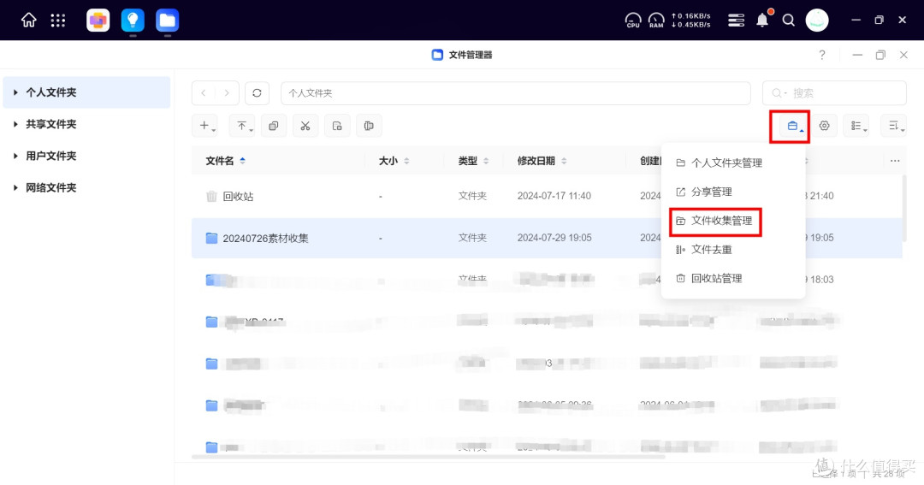Click the horizontal scrollbar below the list
This screenshot has height=485, width=924.
coord(429,457)
